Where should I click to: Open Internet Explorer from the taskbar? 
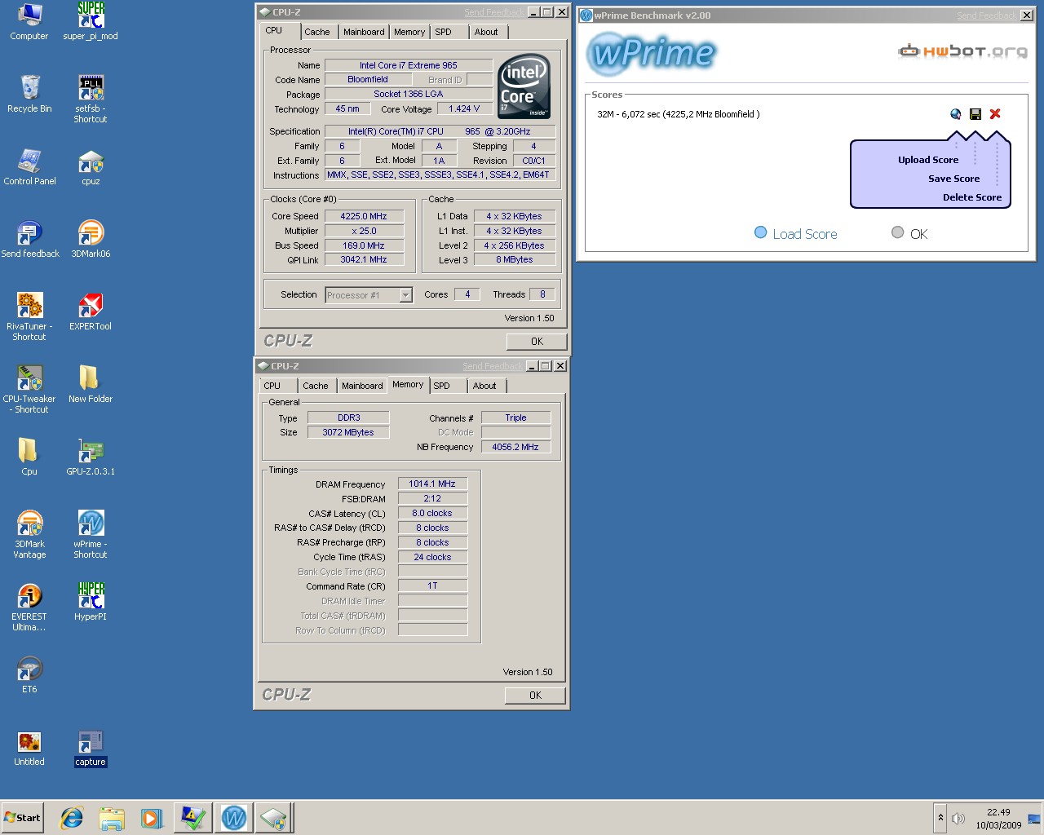click(x=72, y=818)
